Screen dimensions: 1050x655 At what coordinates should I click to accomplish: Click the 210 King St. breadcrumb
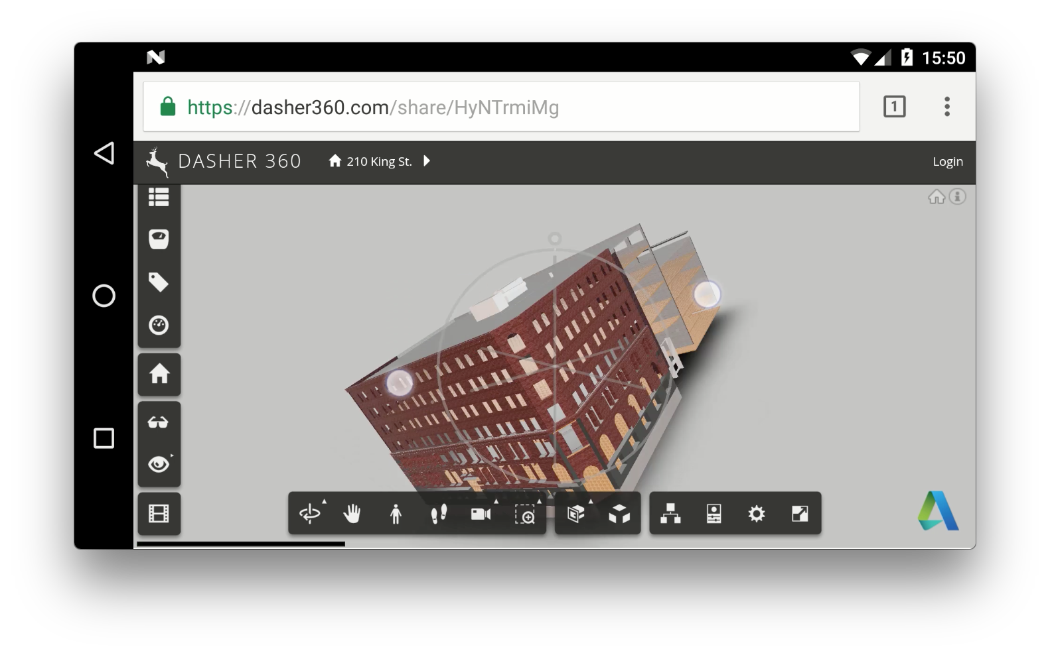[378, 161]
